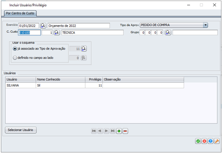
Task: Cancel using the red X icon
Action: click(204, 141)
